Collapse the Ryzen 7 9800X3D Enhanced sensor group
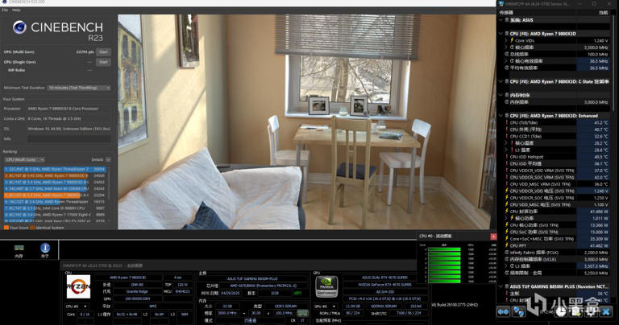The image size is (619, 325). (x=500, y=115)
